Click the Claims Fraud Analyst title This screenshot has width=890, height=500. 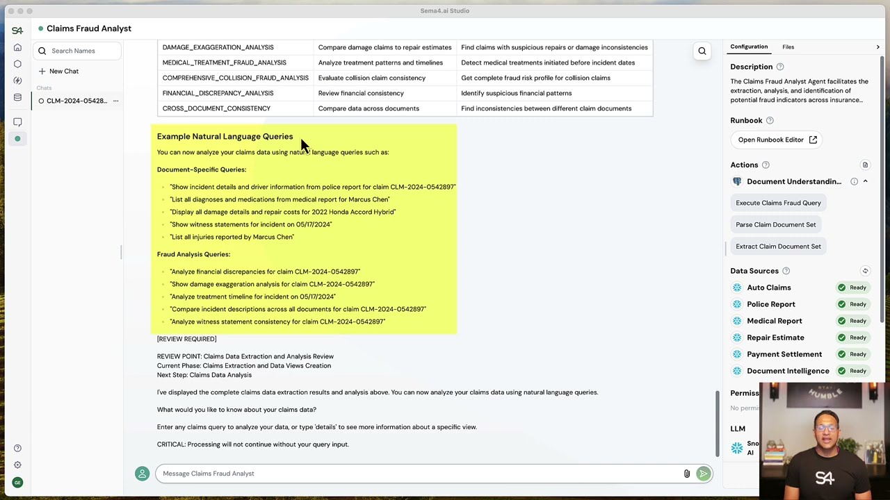88,28
